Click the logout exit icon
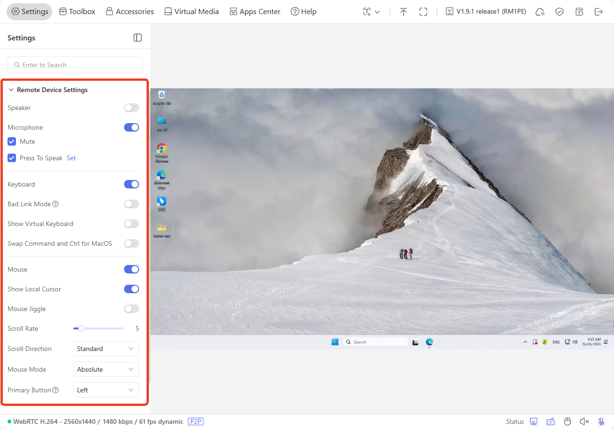Image resolution: width=614 pixels, height=429 pixels. 598,12
